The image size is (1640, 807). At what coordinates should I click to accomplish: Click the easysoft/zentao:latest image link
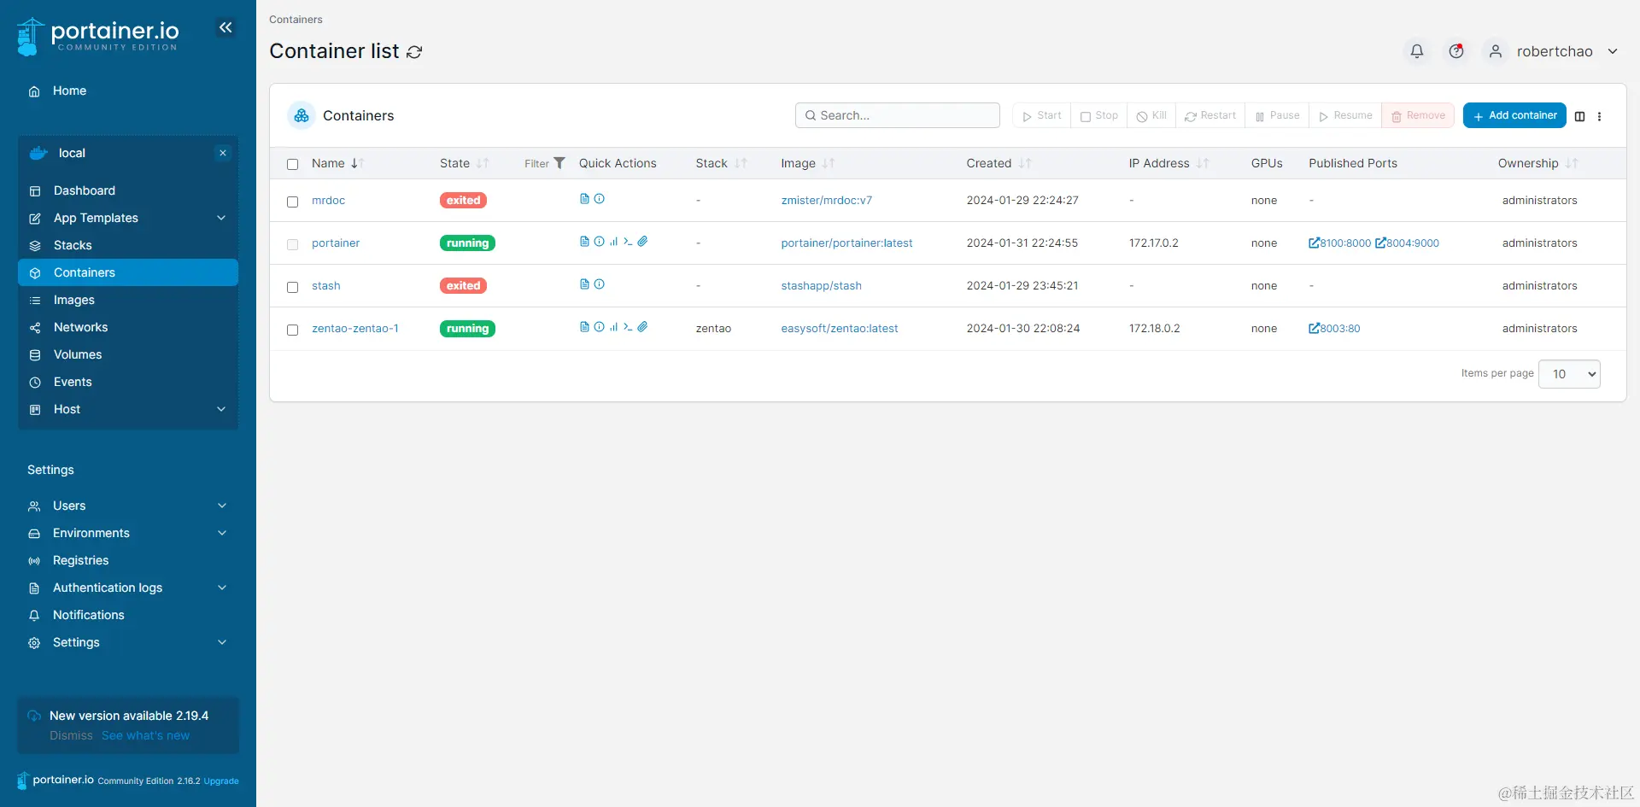[839, 328]
